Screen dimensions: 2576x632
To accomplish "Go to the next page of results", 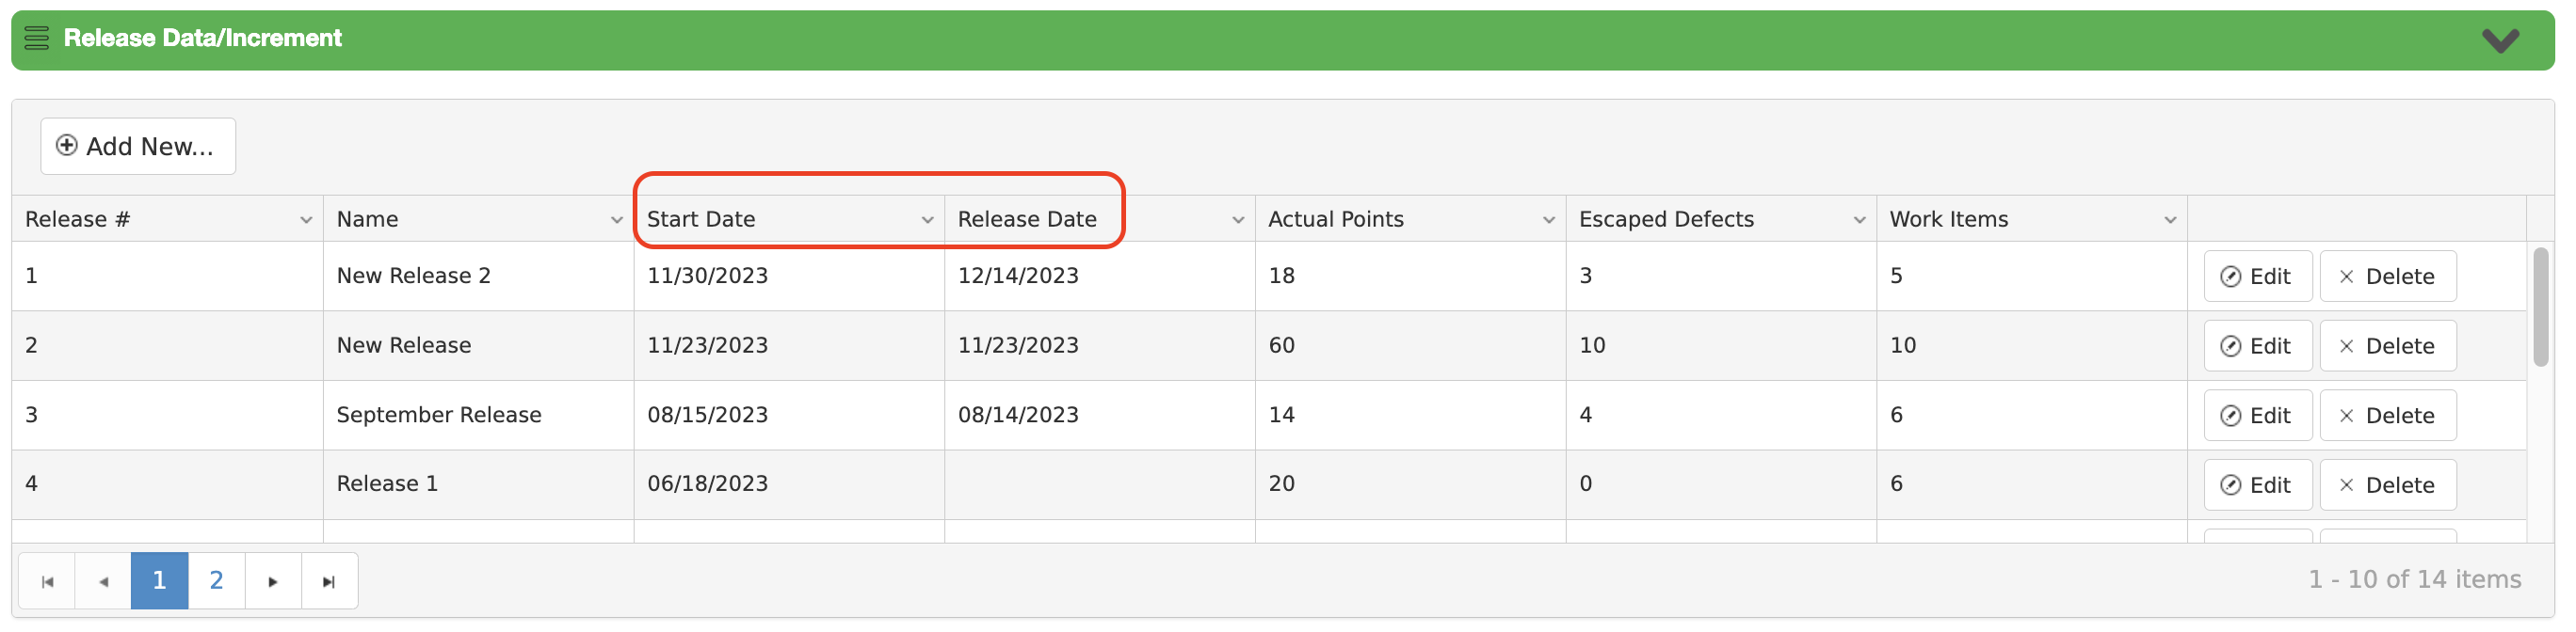I will click(273, 582).
